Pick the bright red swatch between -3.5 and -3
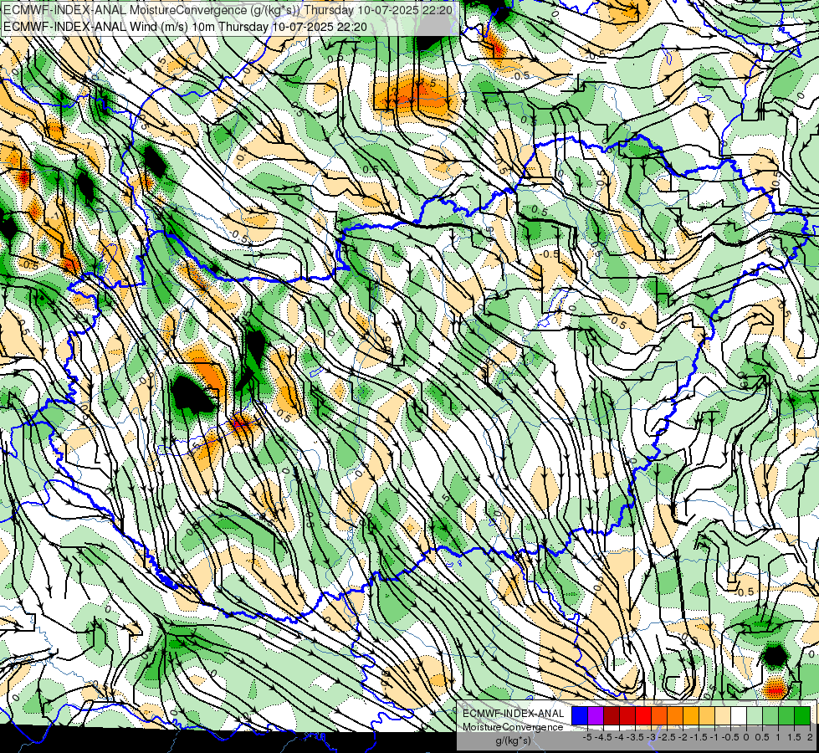 (643, 716)
